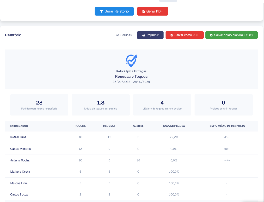Click Carlos Mendes' 13 toques value
The image size is (264, 202).
pyautogui.click(x=80, y=149)
